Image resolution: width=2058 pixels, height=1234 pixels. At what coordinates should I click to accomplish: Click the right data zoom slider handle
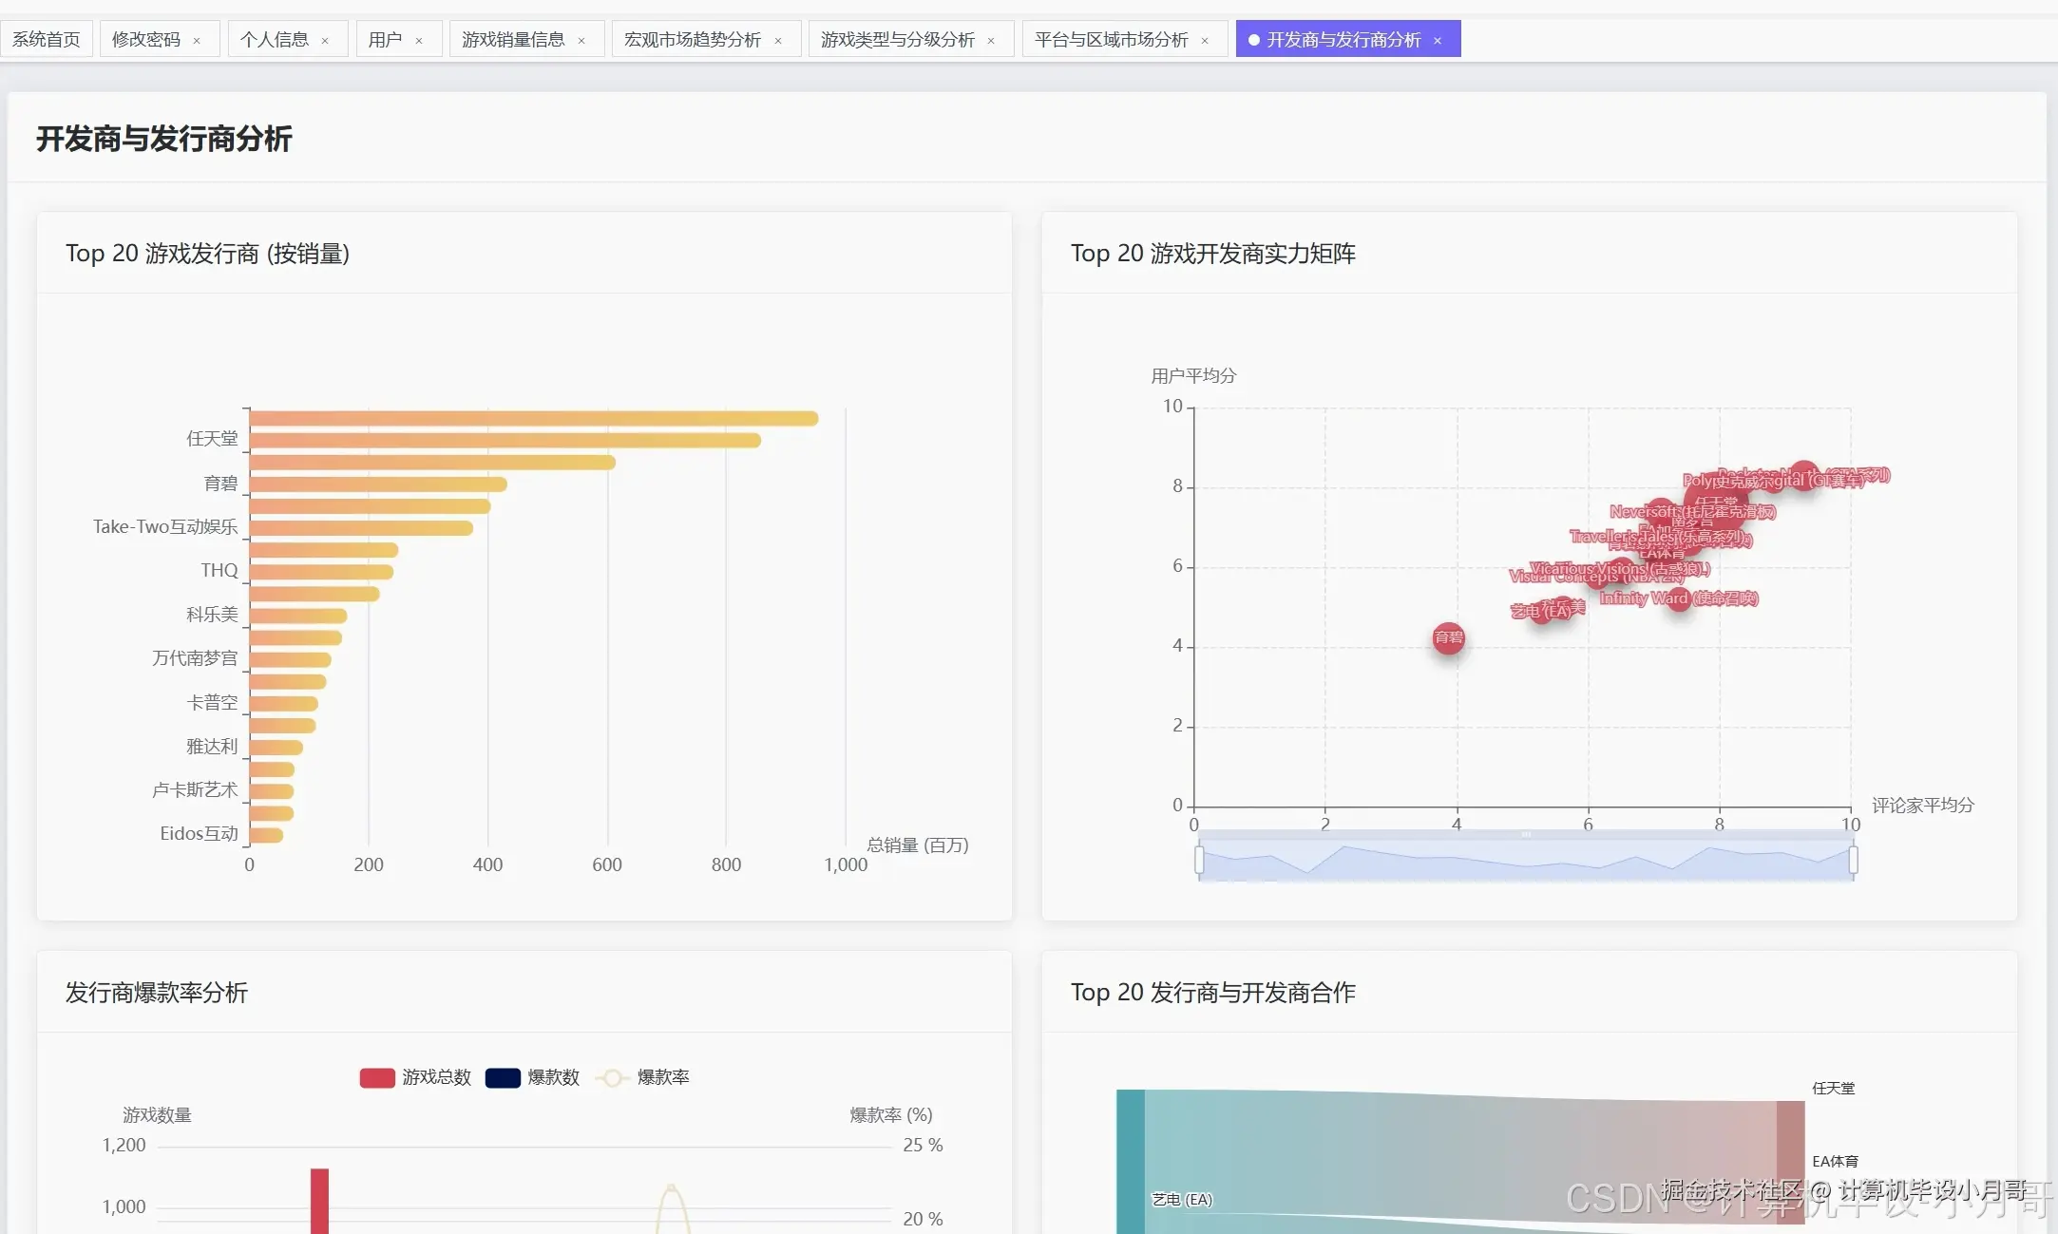[1853, 860]
